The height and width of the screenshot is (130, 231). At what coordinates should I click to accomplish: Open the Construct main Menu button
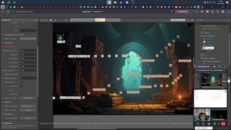[44, 20]
